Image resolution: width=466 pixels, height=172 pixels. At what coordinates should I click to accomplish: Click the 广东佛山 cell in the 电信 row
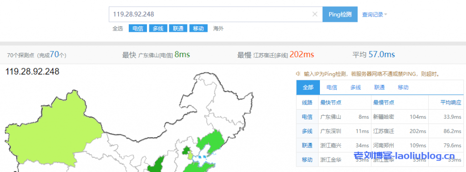331,117
